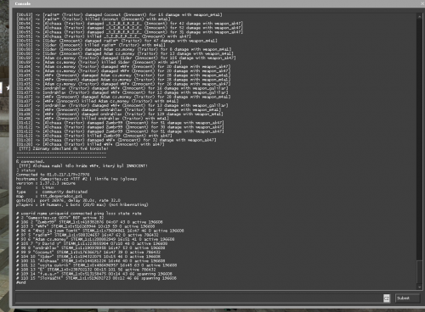Click the console scrollbar thumb
Viewport: 425px width, 312px height.
(420, 272)
